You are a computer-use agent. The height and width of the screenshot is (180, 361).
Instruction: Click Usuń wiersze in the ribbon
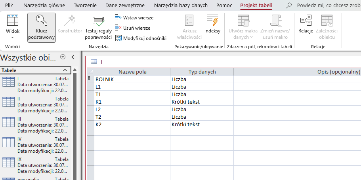click(x=133, y=28)
